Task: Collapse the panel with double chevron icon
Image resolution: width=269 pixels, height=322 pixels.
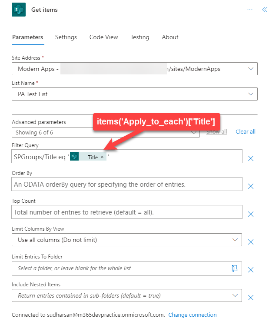Action: pyautogui.click(x=264, y=10)
